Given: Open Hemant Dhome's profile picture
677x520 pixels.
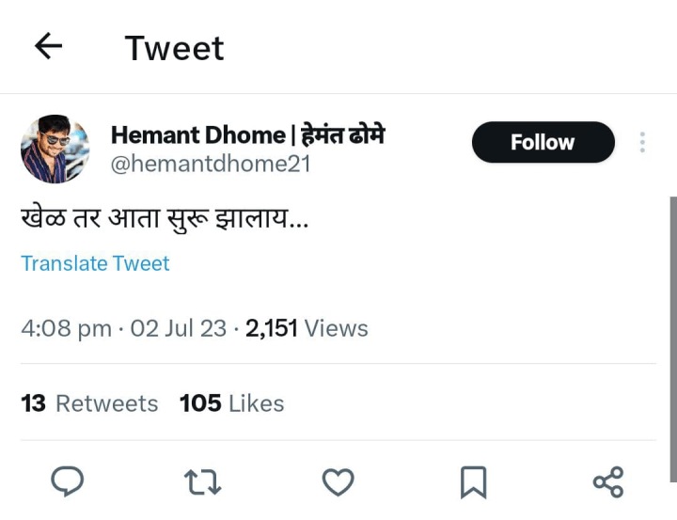Looking at the screenshot, I should 55,149.
